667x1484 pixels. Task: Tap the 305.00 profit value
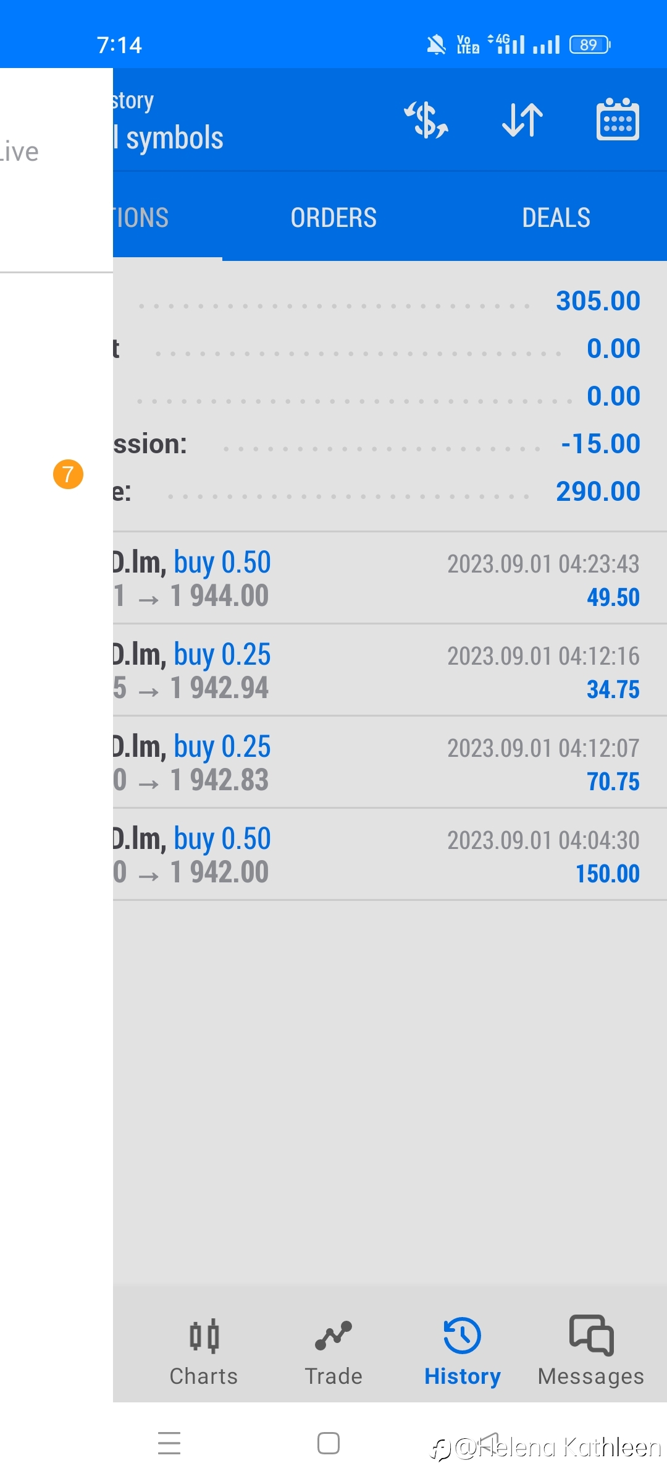pos(598,301)
